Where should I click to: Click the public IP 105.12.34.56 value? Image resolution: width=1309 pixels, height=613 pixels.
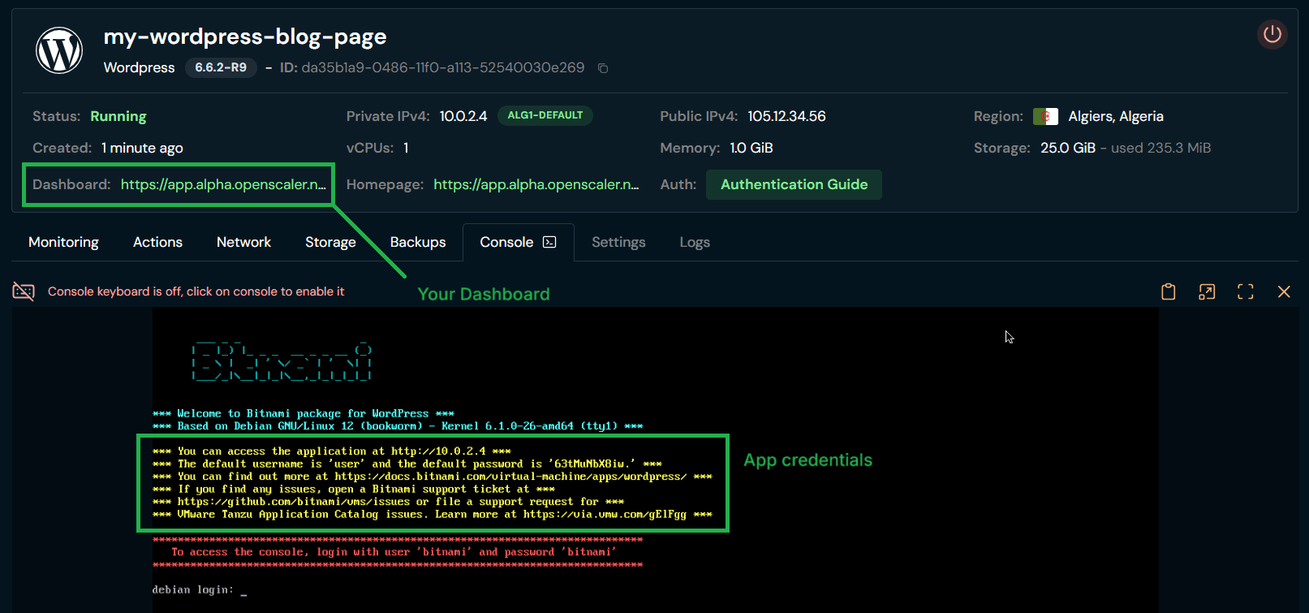pos(786,116)
